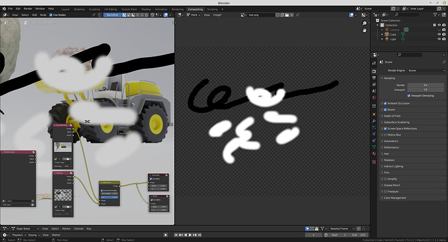Toggle the Use Nodes checkbox
The height and width of the screenshot is (242, 448).
(51, 15)
